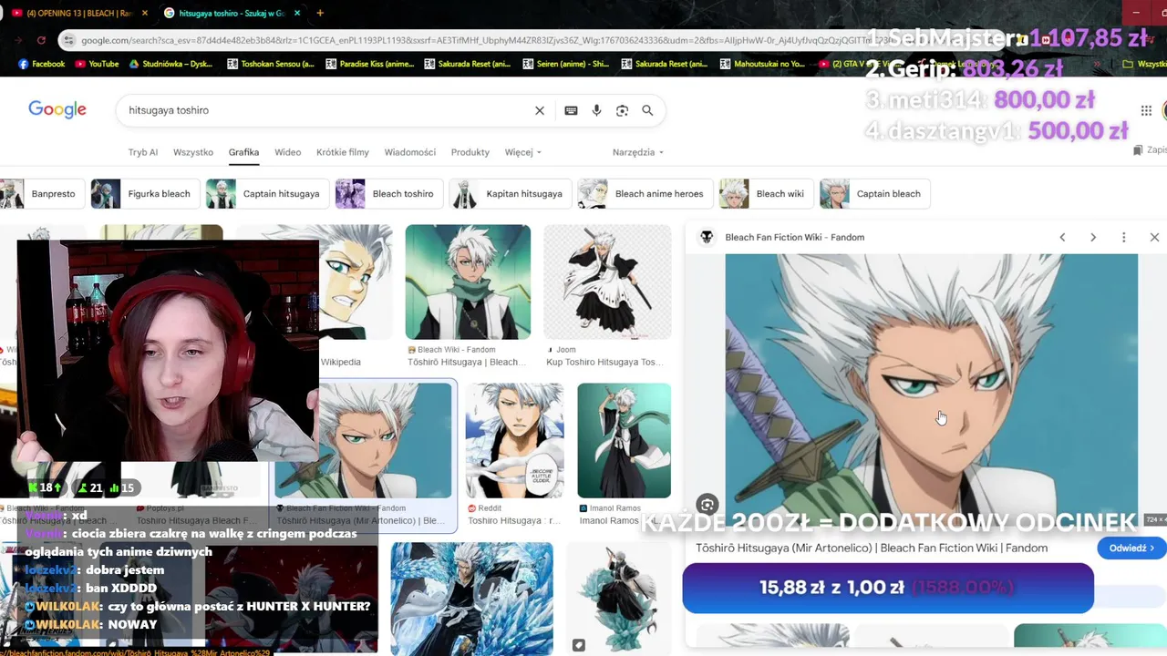Switch to the Wszystko results tab
The height and width of the screenshot is (656, 1167).
pos(193,152)
